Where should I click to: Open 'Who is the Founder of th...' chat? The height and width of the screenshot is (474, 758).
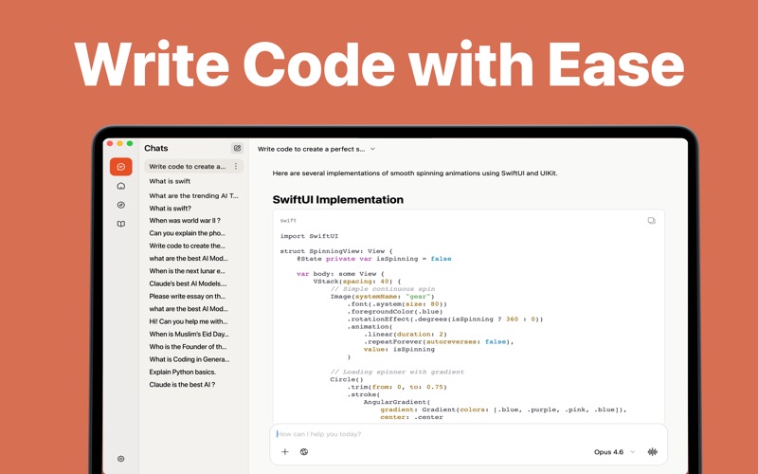pyautogui.click(x=188, y=346)
